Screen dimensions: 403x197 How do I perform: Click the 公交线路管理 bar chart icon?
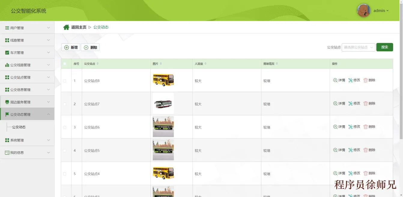pos(7,65)
